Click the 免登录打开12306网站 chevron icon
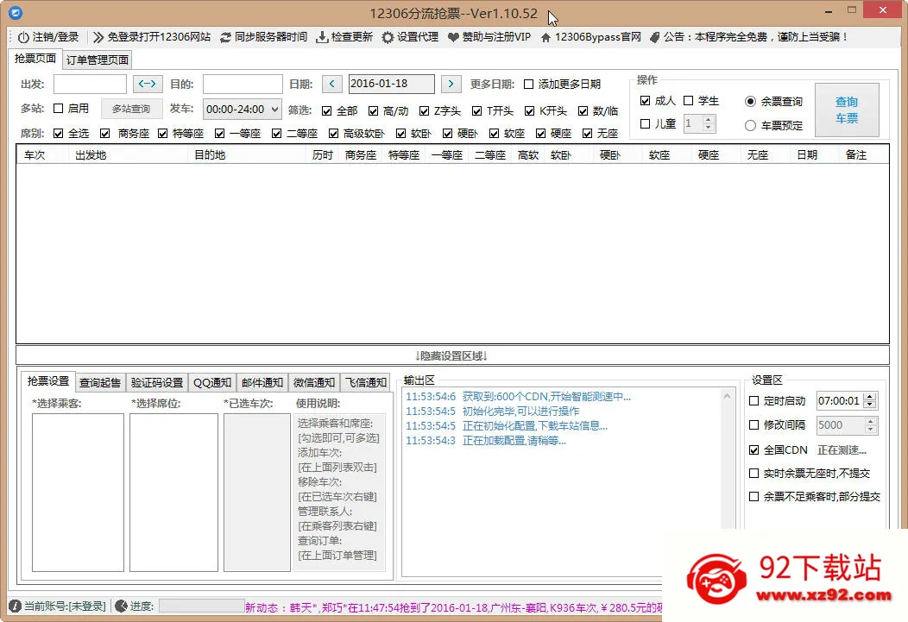The image size is (908, 622). point(98,38)
